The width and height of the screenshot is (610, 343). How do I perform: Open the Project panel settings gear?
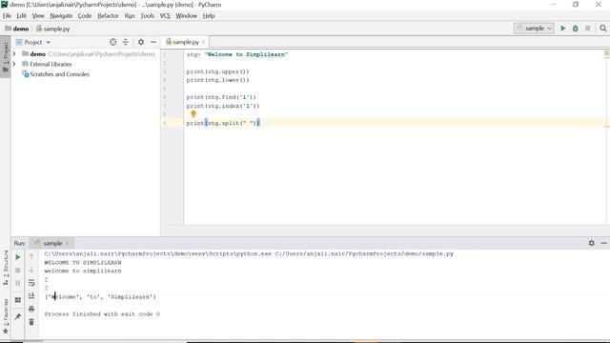141,42
